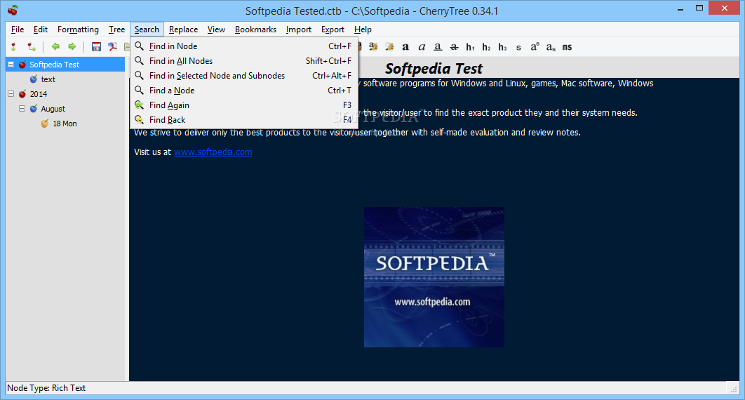Set text background color palette icon

(x=389, y=46)
